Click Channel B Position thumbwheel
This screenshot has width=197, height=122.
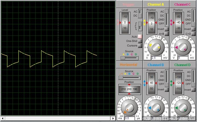point(152,83)
